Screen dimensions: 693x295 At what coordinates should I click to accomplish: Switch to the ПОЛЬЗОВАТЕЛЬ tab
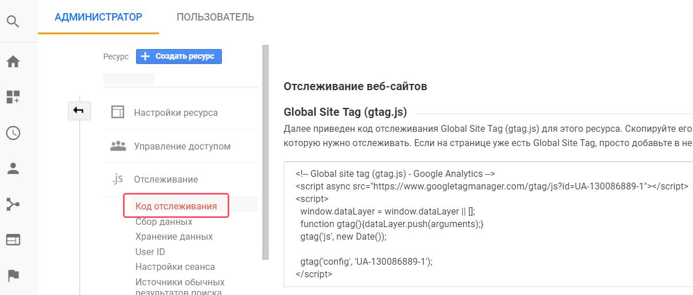pyautogui.click(x=216, y=17)
